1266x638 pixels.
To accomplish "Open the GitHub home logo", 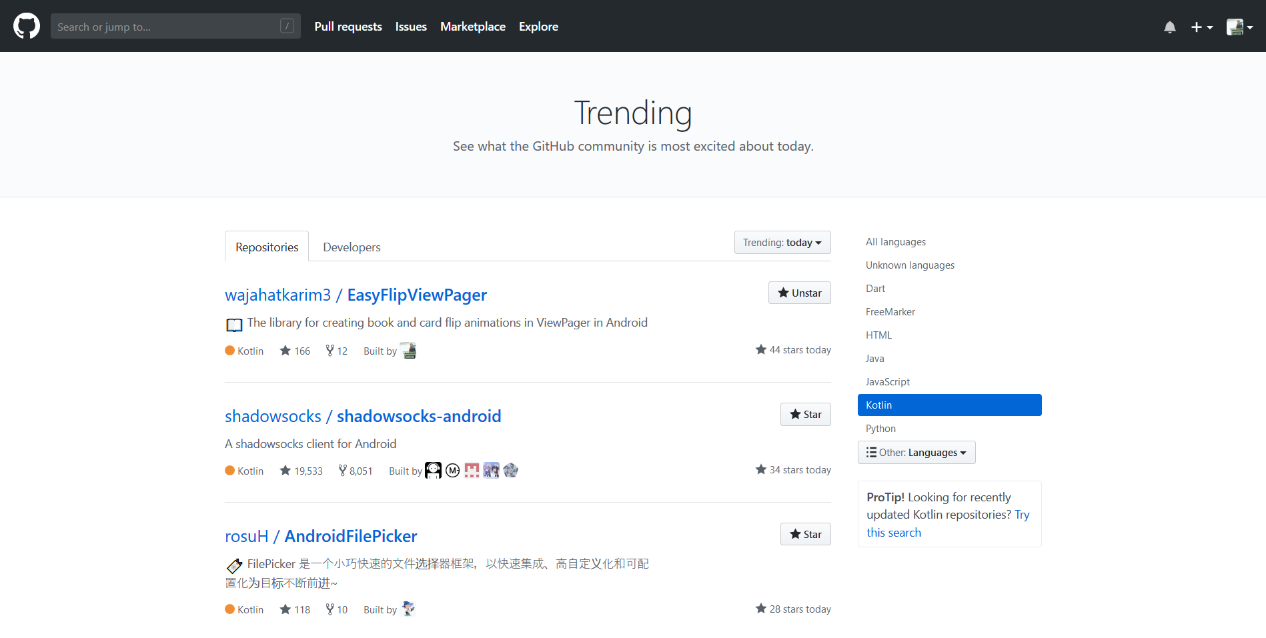I will coord(27,26).
